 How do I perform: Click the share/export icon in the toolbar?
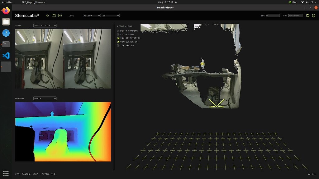(47, 15)
